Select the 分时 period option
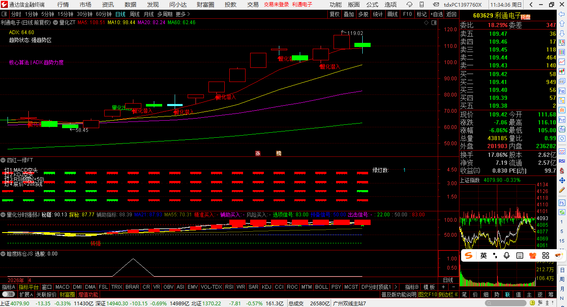The width and height of the screenshot is (567, 307). pos(16,14)
